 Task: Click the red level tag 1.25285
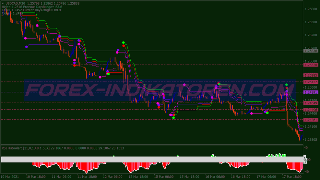(x=311, y=75)
